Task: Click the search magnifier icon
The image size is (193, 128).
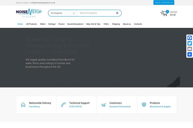Action: (x=117, y=13)
